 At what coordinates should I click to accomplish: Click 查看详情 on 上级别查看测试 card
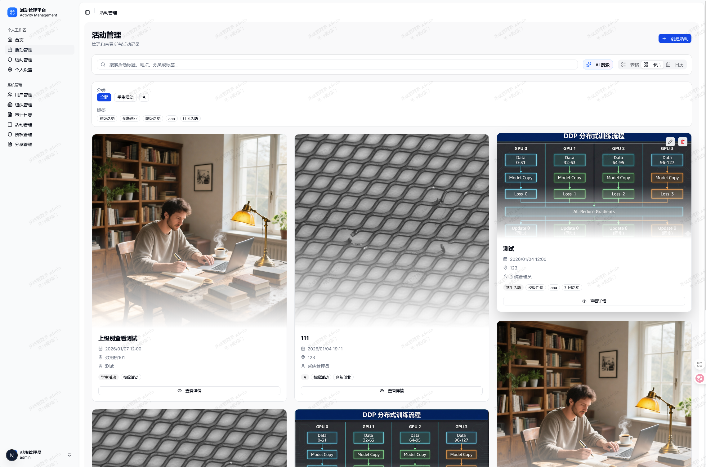coord(189,391)
